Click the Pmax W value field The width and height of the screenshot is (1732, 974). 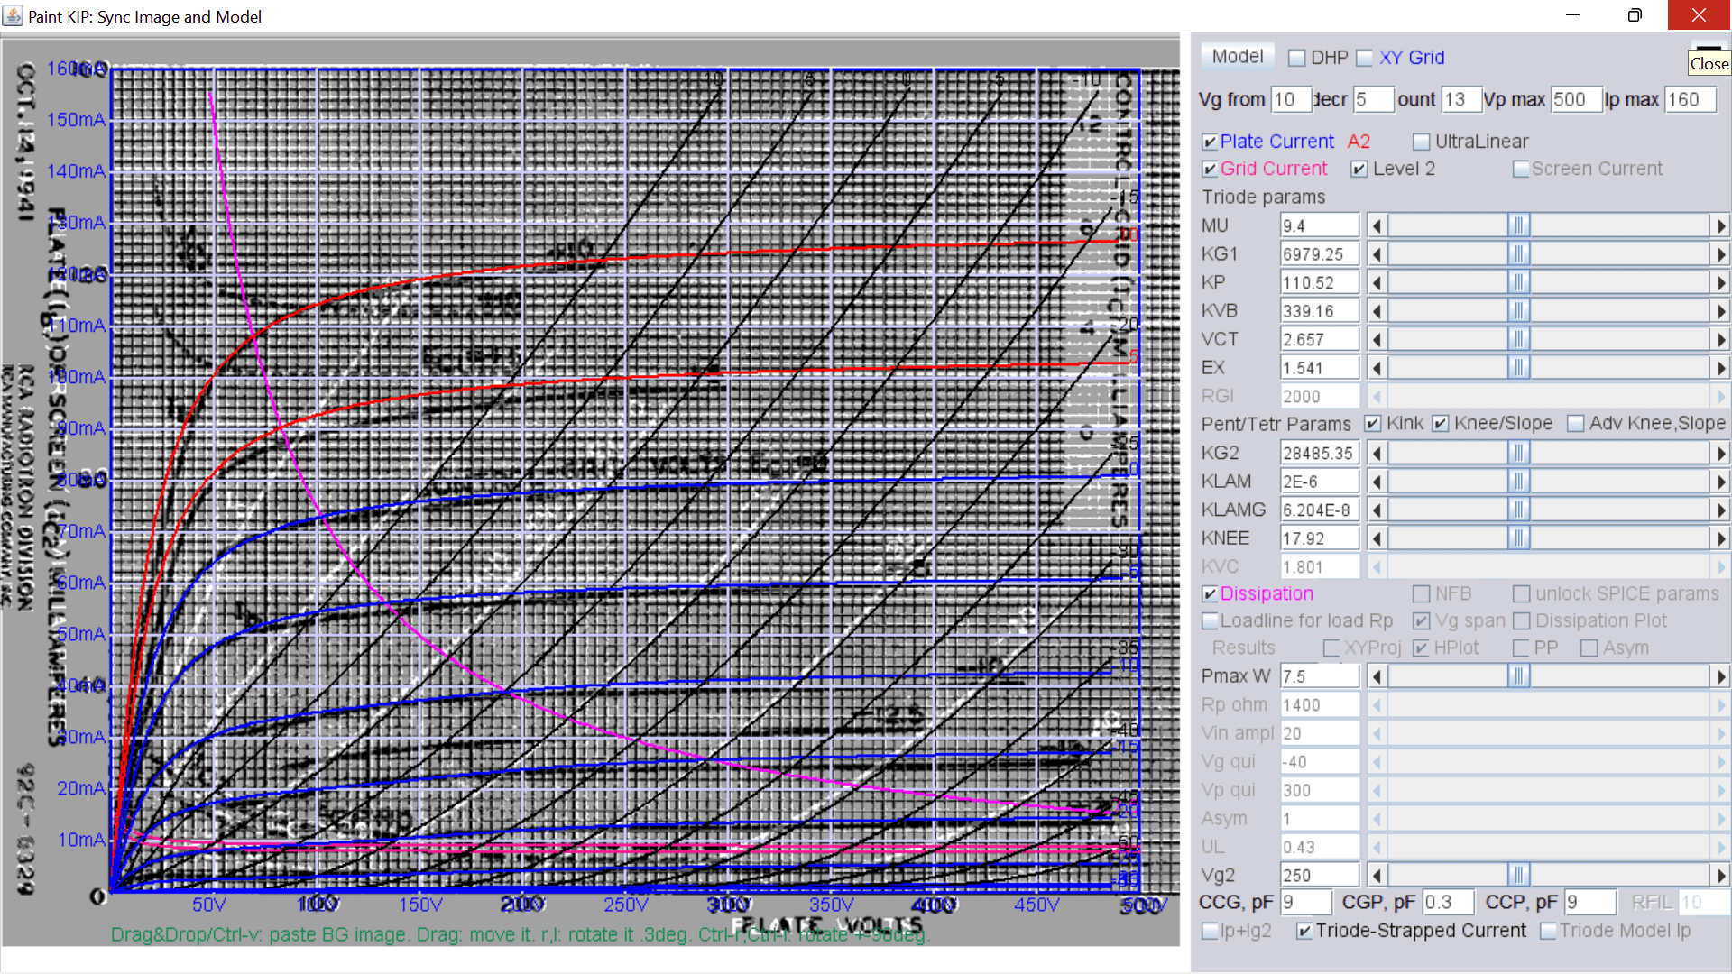[1320, 676]
